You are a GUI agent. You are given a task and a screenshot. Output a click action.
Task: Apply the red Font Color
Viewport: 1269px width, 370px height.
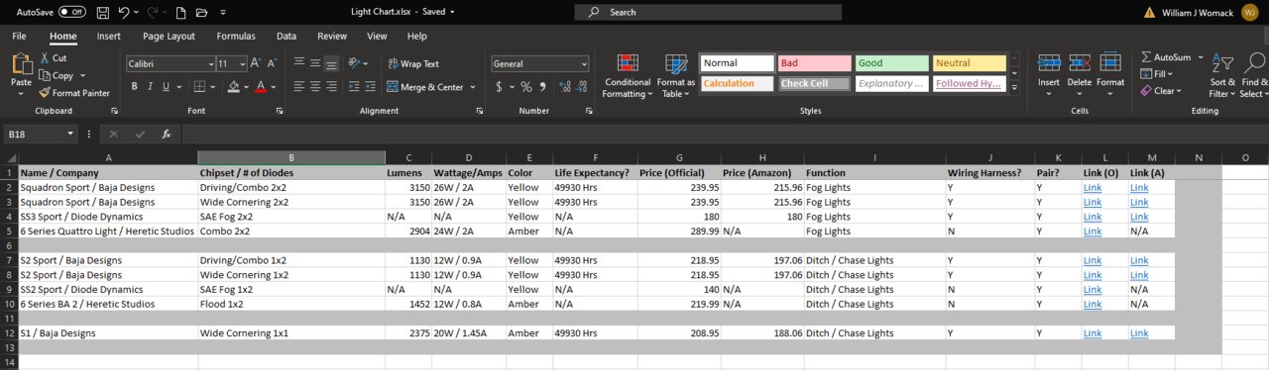coord(260,87)
